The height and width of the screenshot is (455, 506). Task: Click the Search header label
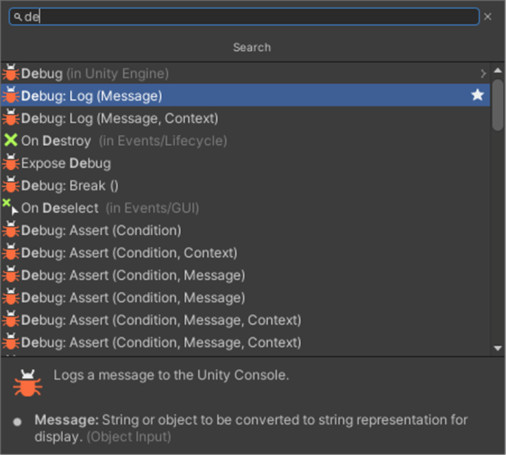252,47
